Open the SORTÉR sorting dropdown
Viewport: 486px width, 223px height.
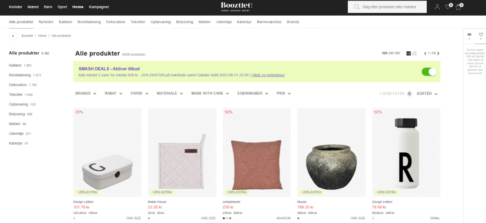tap(427, 93)
